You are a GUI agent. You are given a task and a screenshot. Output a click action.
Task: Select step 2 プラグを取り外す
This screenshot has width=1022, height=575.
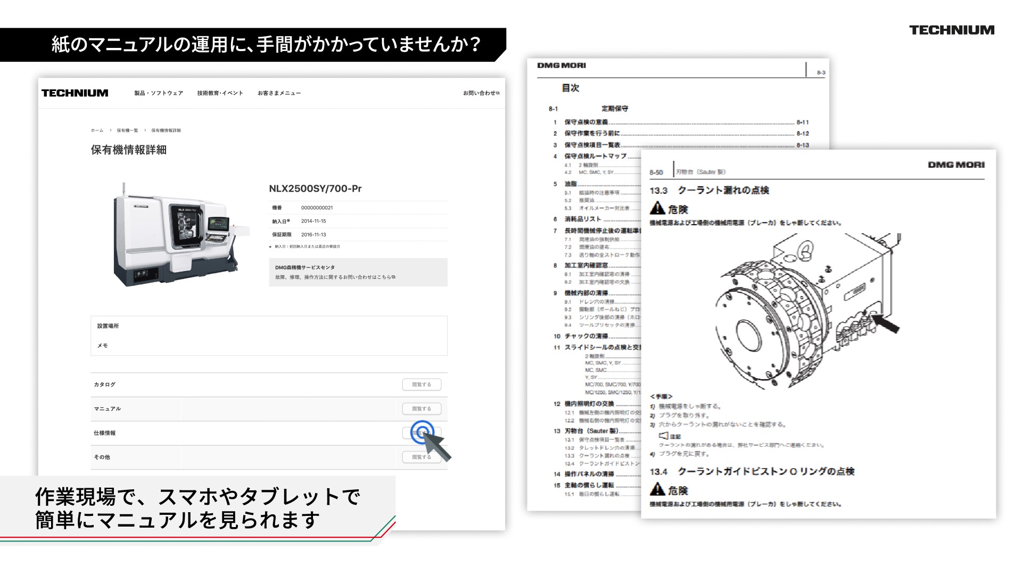pyautogui.click(x=680, y=415)
